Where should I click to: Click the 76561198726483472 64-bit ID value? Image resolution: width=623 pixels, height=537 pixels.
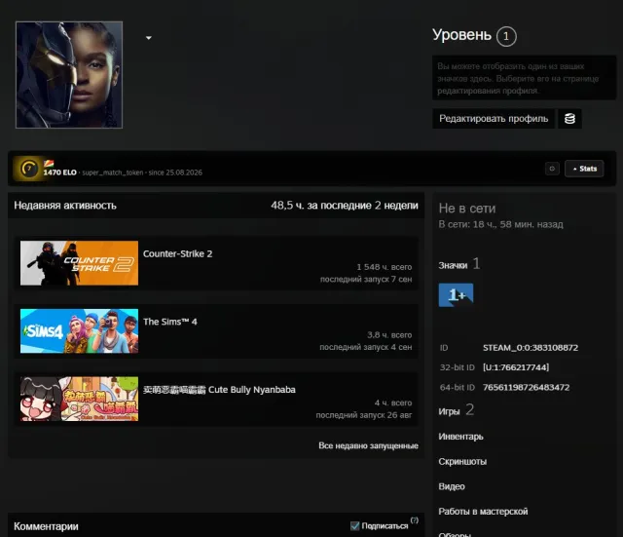tap(526, 388)
